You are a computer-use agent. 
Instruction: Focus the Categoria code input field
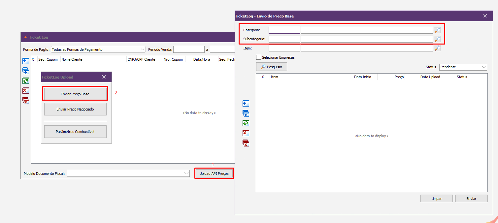point(284,30)
